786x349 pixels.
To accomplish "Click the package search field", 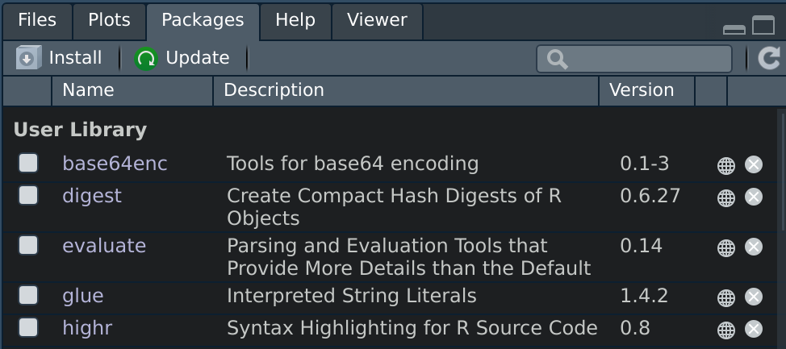I will tap(642, 59).
